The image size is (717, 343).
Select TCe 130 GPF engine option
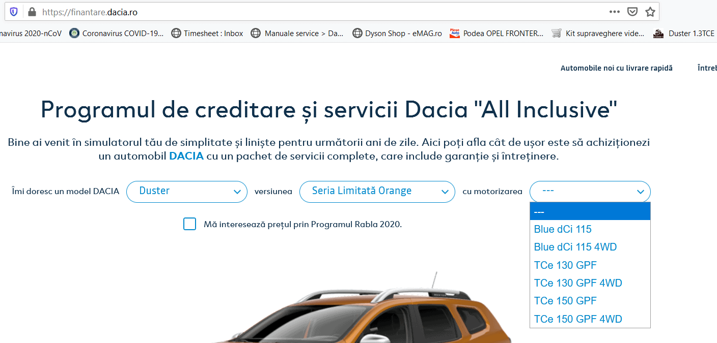[565, 265]
